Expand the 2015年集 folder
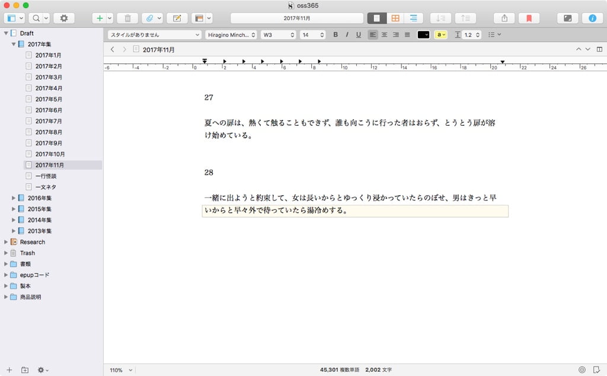 tap(14, 209)
